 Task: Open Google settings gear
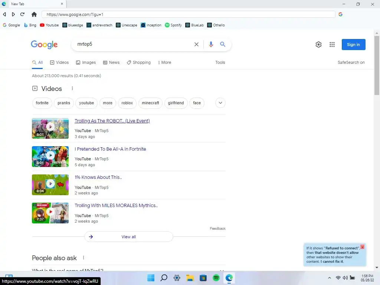(x=318, y=45)
